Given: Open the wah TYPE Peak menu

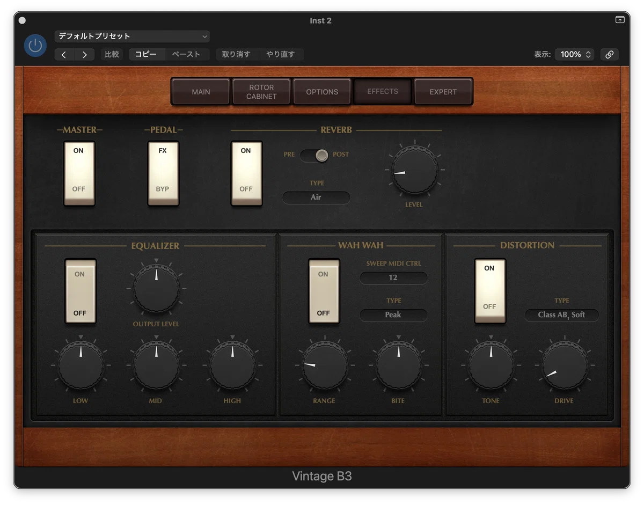Looking at the screenshot, I should point(393,315).
